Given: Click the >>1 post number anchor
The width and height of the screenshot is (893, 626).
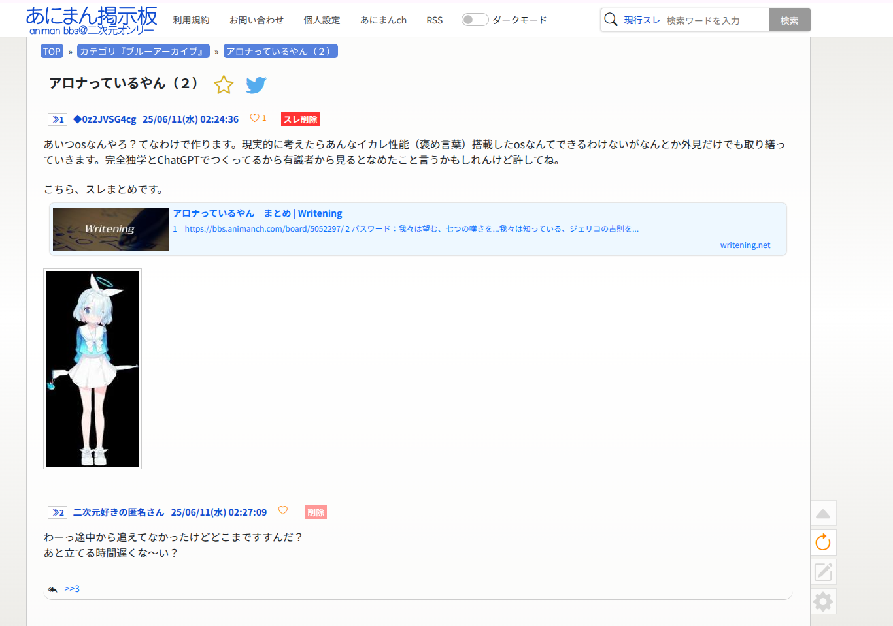Looking at the screenshot, I should point(58,119).
